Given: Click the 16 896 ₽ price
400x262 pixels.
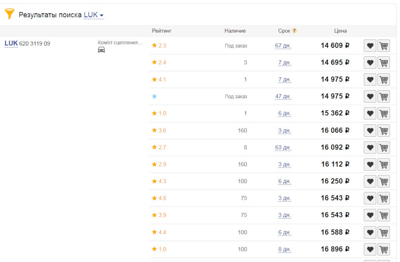Looking at the screenshot, I should coord(335,249).
